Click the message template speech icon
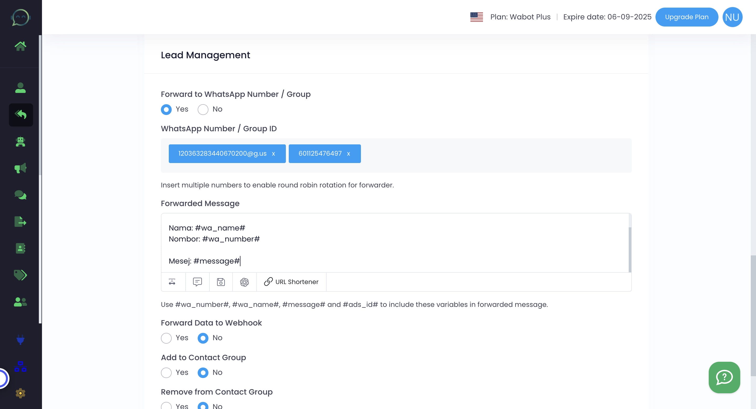This screenshot has width=756, height=409. 197,282
